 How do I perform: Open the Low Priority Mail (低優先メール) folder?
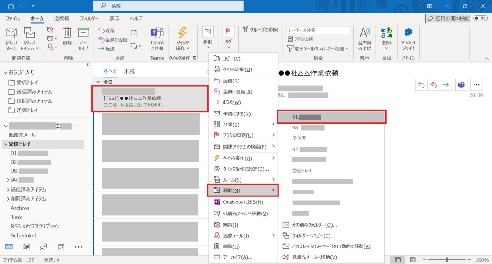22,135
